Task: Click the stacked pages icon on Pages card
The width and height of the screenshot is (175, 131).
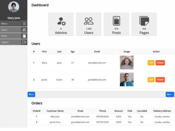Action: coord(144,21)
